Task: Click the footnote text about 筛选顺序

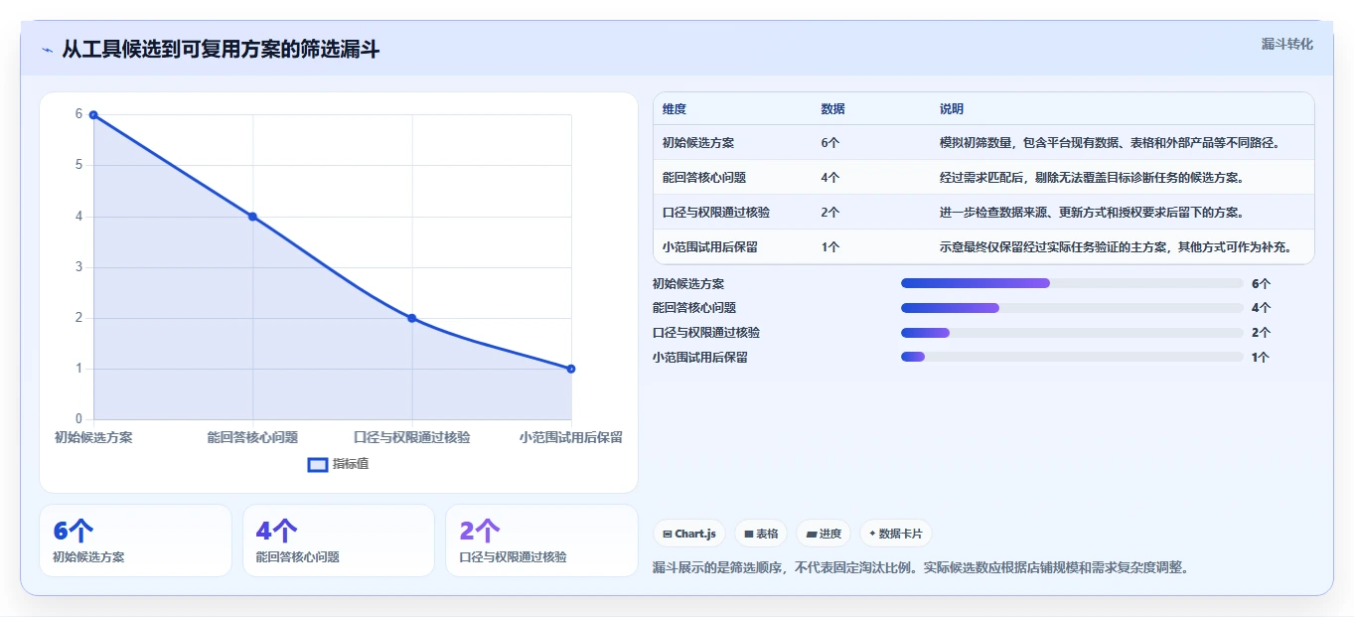Action: (920, 568)
